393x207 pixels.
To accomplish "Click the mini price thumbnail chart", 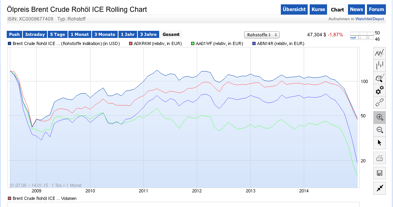I will tap(361, 36).
